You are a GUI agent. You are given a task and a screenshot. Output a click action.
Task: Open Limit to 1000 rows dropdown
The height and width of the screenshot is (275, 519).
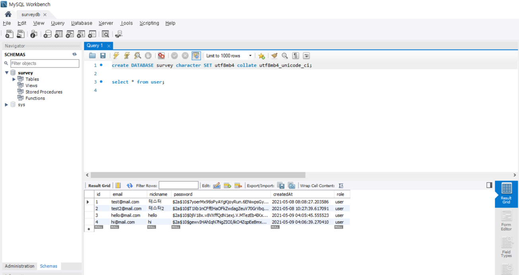tap(229, 56)
